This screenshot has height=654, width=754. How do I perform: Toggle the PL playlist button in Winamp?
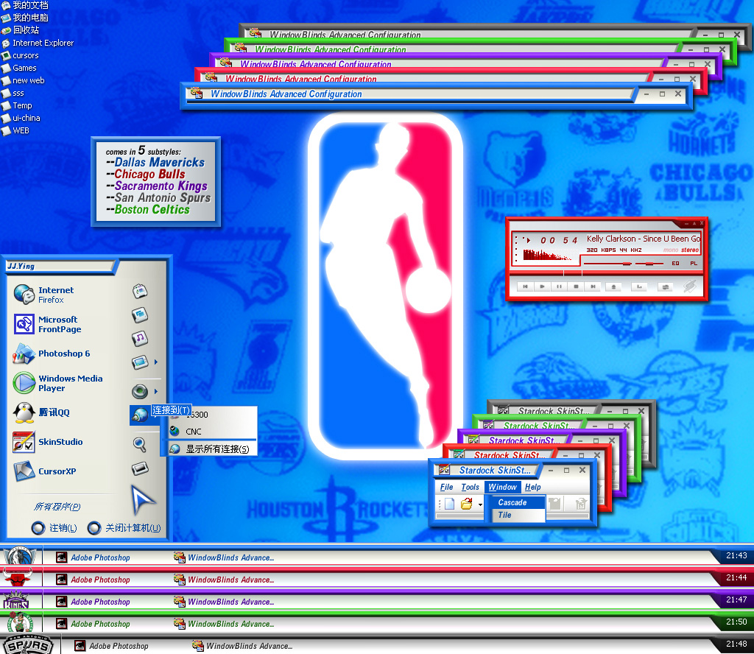(x=694, y=264)
